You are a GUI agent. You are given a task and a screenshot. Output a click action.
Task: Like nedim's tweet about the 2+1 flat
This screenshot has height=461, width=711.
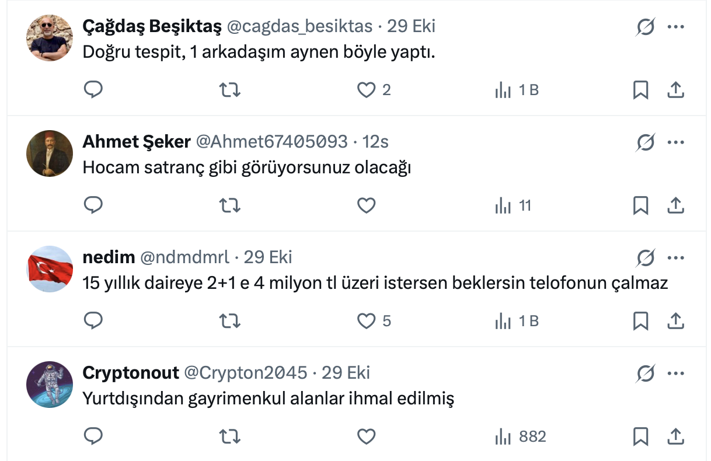(x=366, y=321)
